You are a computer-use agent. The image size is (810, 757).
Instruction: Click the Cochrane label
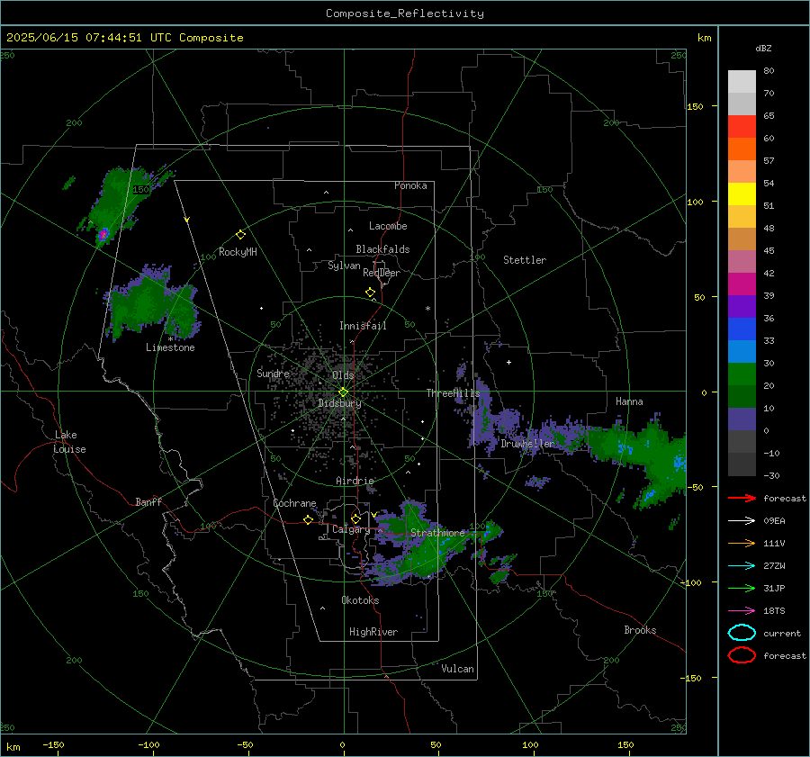pos(294,503)
